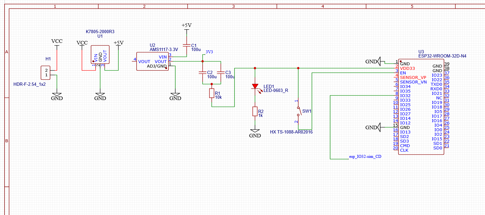Viewport: 485px width, 215px height.
Task: Select the C3 capacitor symbol
Action: [x=221, y=72]
